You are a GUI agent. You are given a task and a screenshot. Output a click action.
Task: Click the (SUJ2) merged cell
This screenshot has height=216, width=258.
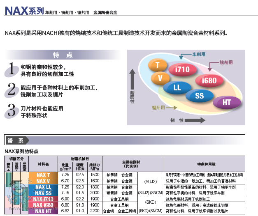(x=151, y=182)
